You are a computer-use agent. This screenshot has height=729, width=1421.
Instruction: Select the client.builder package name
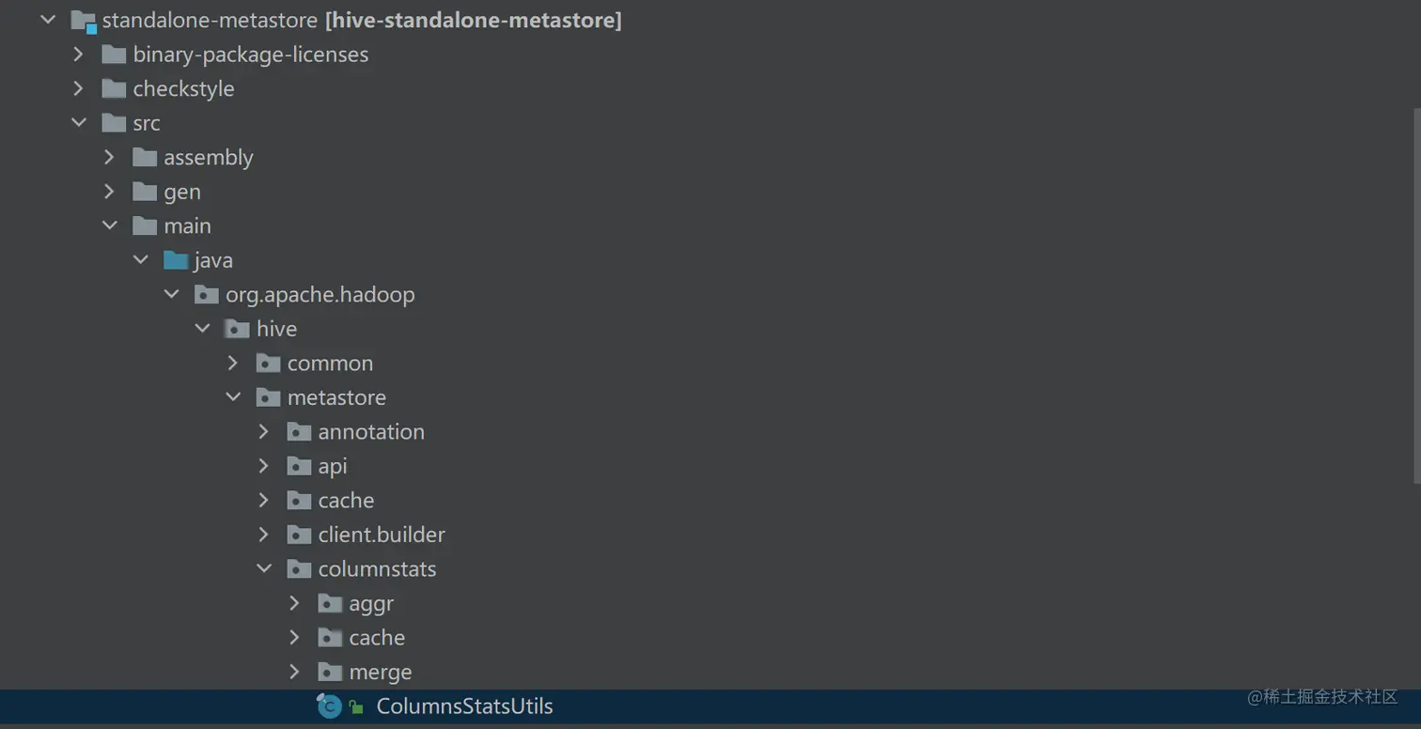coord(382,535)
